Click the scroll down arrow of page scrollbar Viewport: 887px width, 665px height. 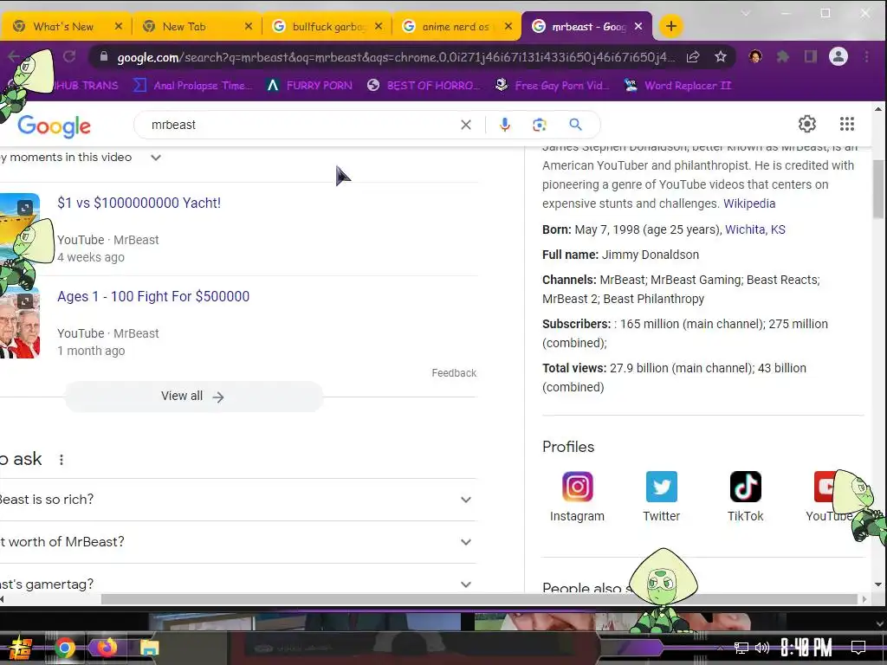(878, 584)
